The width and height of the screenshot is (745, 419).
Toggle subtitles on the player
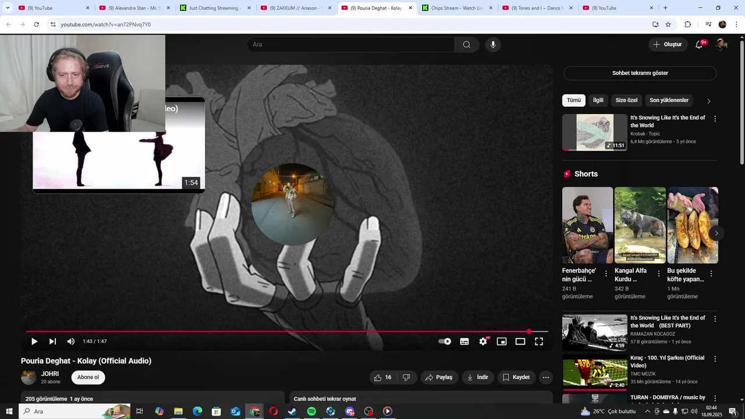coord(464,342)
